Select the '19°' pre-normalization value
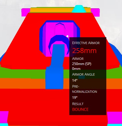The width and height of the screenshot is (122, 126). click(75, 98)
